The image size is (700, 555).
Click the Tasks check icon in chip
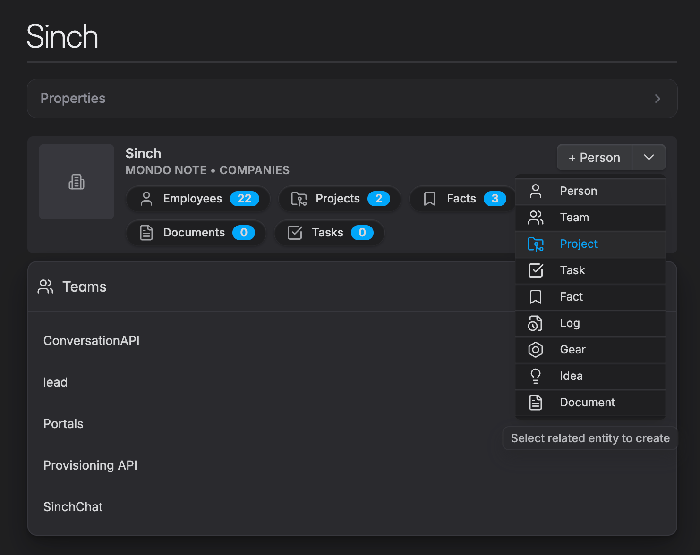tap(295, 233)
